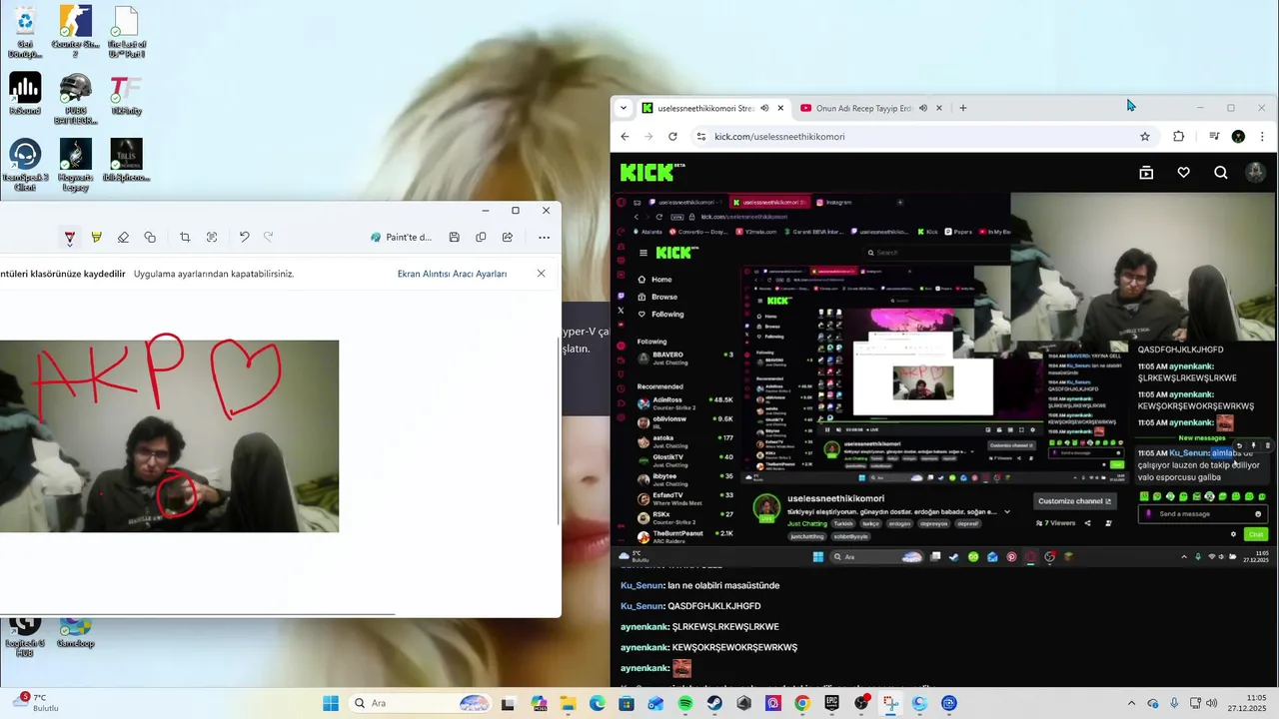Dismiss the Snipping Tool notification banner
The image size is (1279, 719).
pyautogui.click(x=541, y=274)
